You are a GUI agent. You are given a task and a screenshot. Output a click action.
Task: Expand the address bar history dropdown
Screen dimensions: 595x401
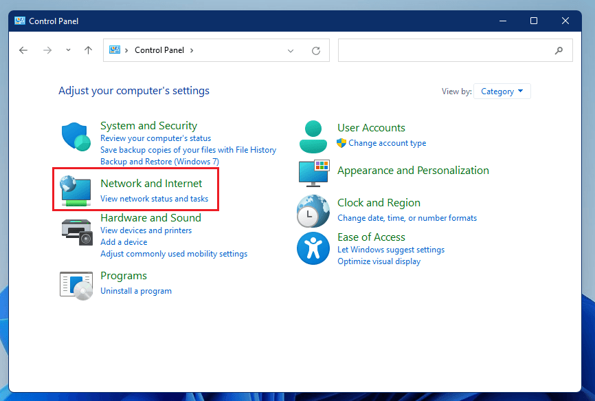[x=291, y=50]
